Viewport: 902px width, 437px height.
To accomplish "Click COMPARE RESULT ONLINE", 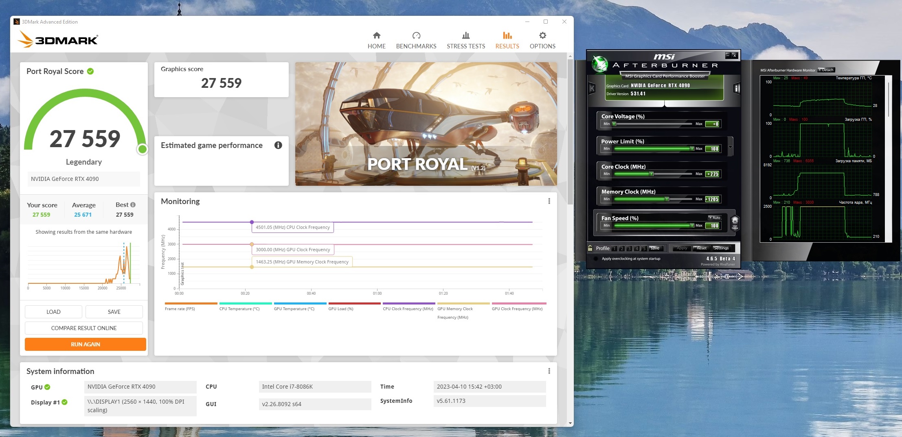I will (x=84, y=328).
